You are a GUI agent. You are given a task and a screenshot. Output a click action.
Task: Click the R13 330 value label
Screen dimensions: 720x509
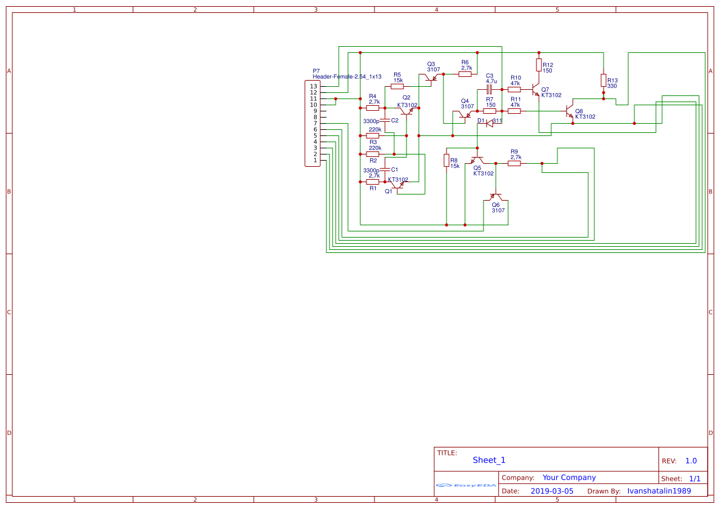pos(612,86)
